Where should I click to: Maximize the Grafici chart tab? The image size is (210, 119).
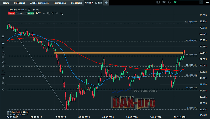pos(99,3)
